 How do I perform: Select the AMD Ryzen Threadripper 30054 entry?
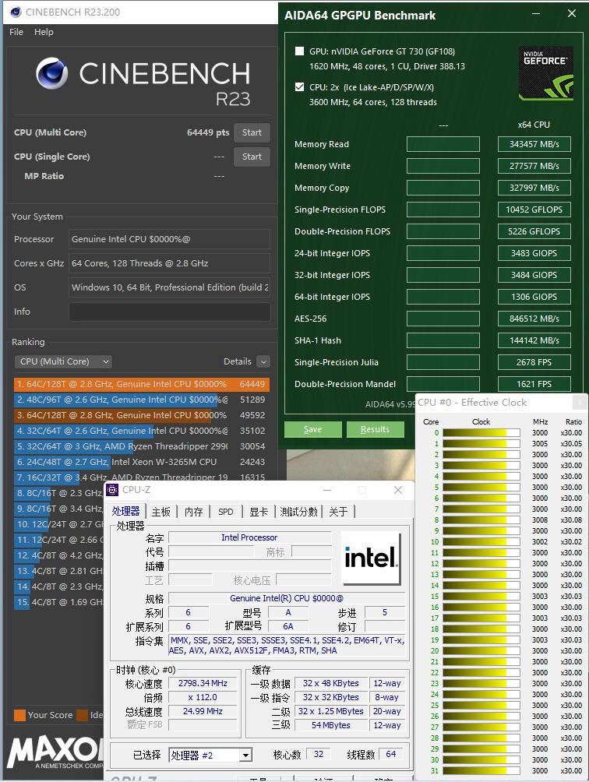click(142, 446)
